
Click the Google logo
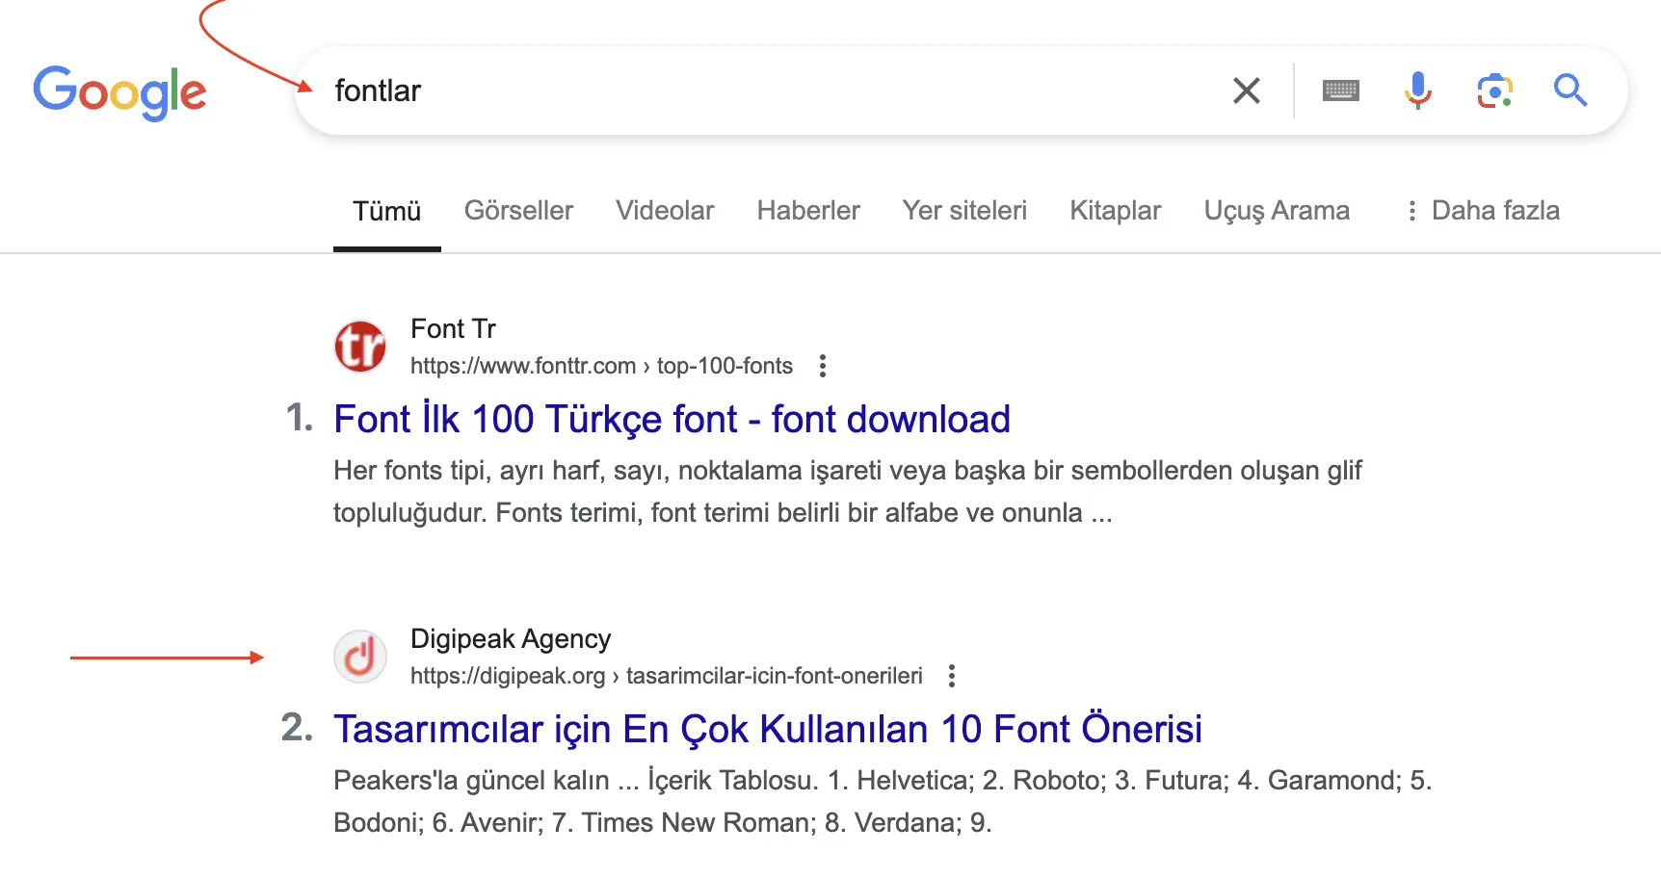tap(119, 92)
